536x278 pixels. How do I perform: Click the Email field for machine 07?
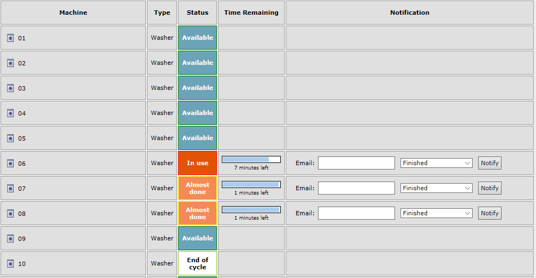[x=356, y=188]
